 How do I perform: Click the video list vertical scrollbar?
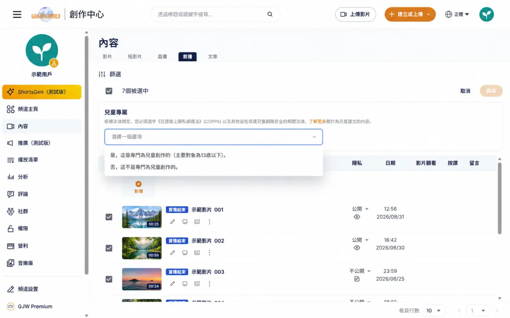click(499, 198)
